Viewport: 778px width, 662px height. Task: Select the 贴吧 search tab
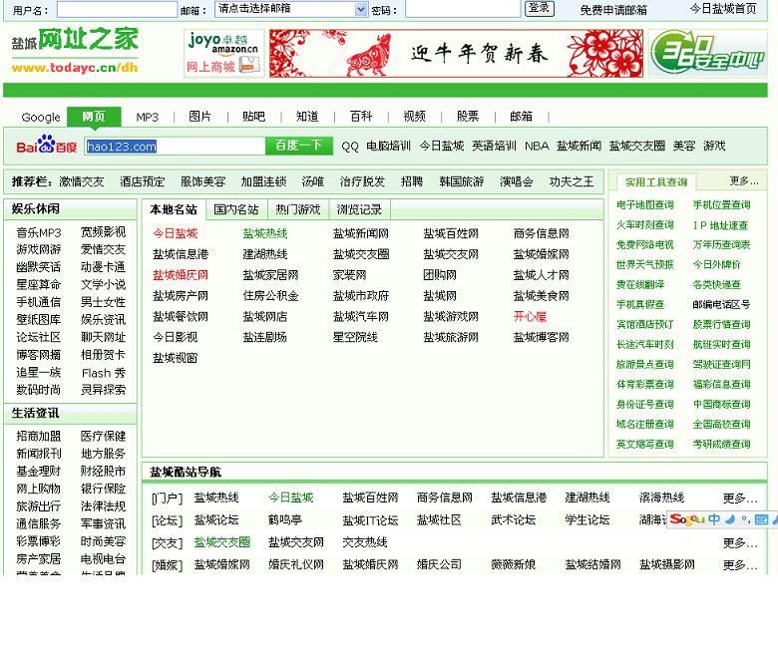point(253,117)
